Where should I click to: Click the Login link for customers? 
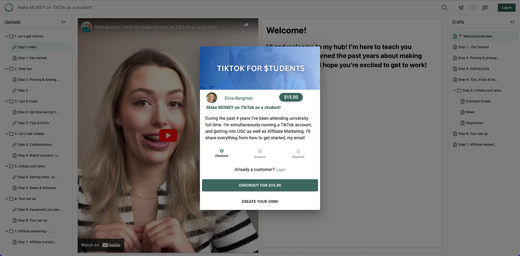pyautogui.click(x=280, y=170)
